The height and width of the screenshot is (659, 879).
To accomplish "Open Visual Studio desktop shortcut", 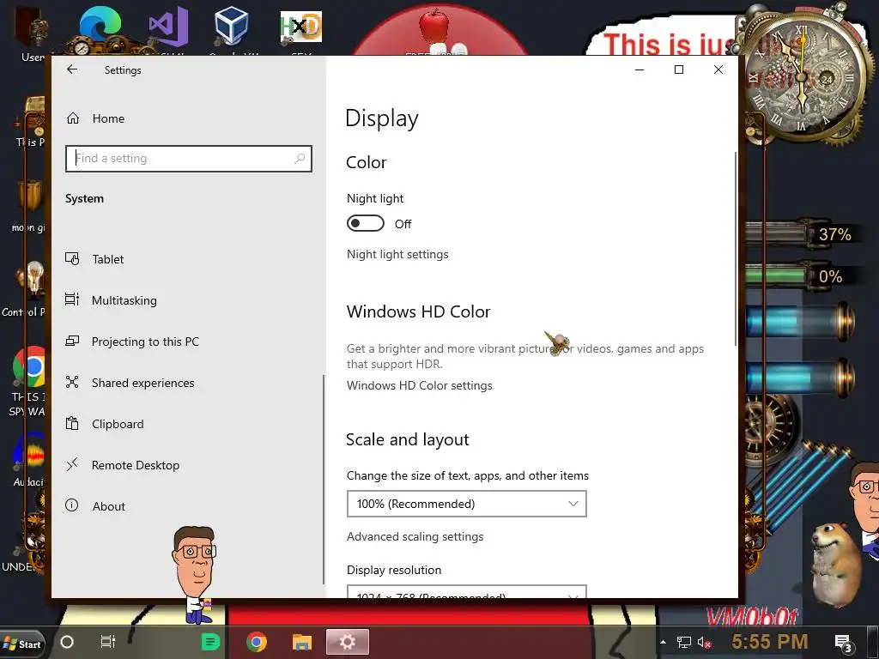I will 169,28.
